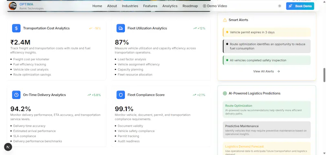Click Vehicle assignment efficiency item
326x155 pixels.
(139, 64)
